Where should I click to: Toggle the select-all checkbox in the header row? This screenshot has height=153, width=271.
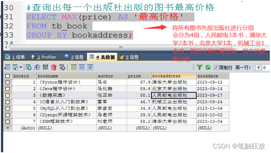click(7, 76)
